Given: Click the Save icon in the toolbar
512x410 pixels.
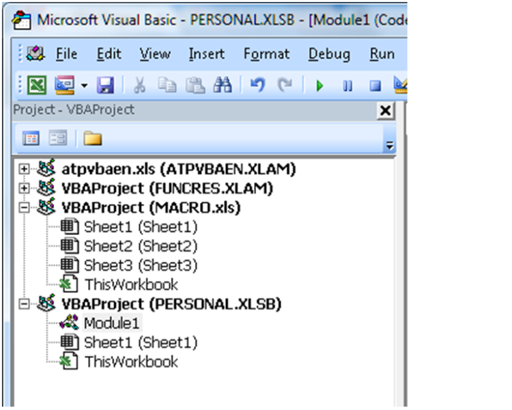Looking at the screenshot, I should [x=105, y=85].
